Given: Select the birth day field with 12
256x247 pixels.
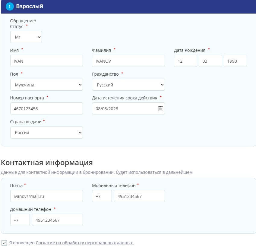Looking at the screenshot, I should (185, 61).
